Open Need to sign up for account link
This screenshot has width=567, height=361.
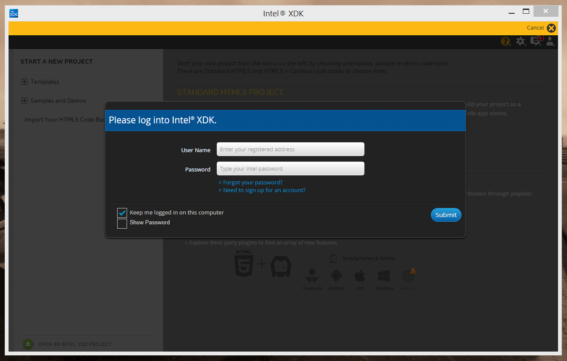(262, 190)
